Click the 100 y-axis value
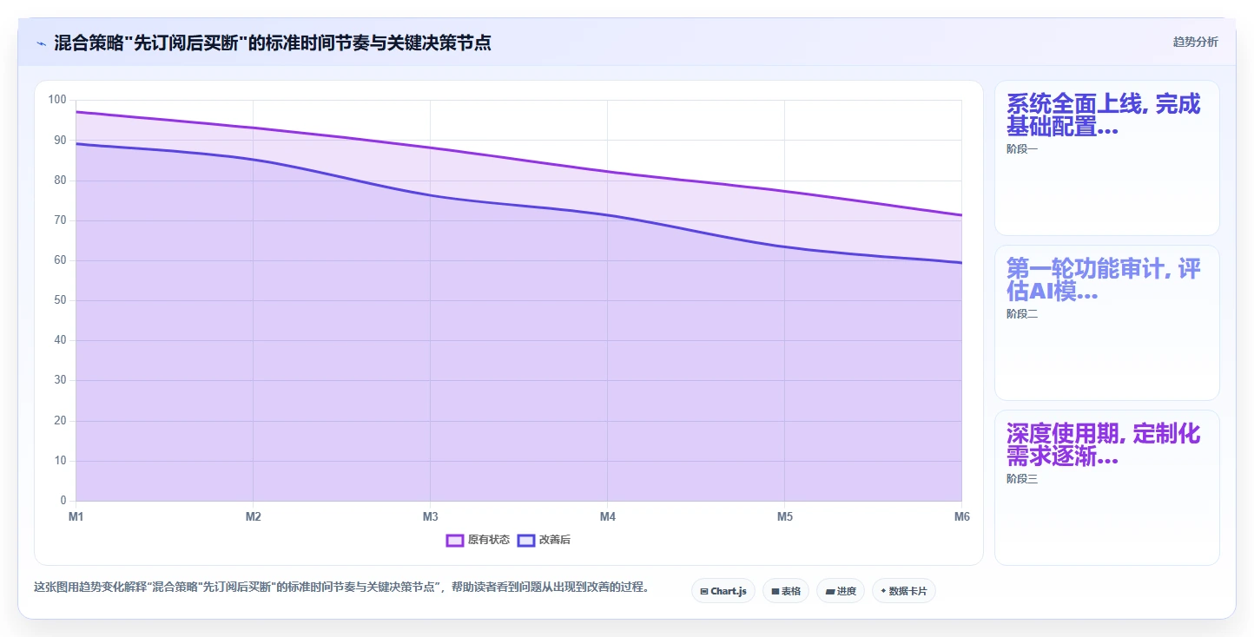This screenshot has width=1254, height=637. tap(57, 100)
